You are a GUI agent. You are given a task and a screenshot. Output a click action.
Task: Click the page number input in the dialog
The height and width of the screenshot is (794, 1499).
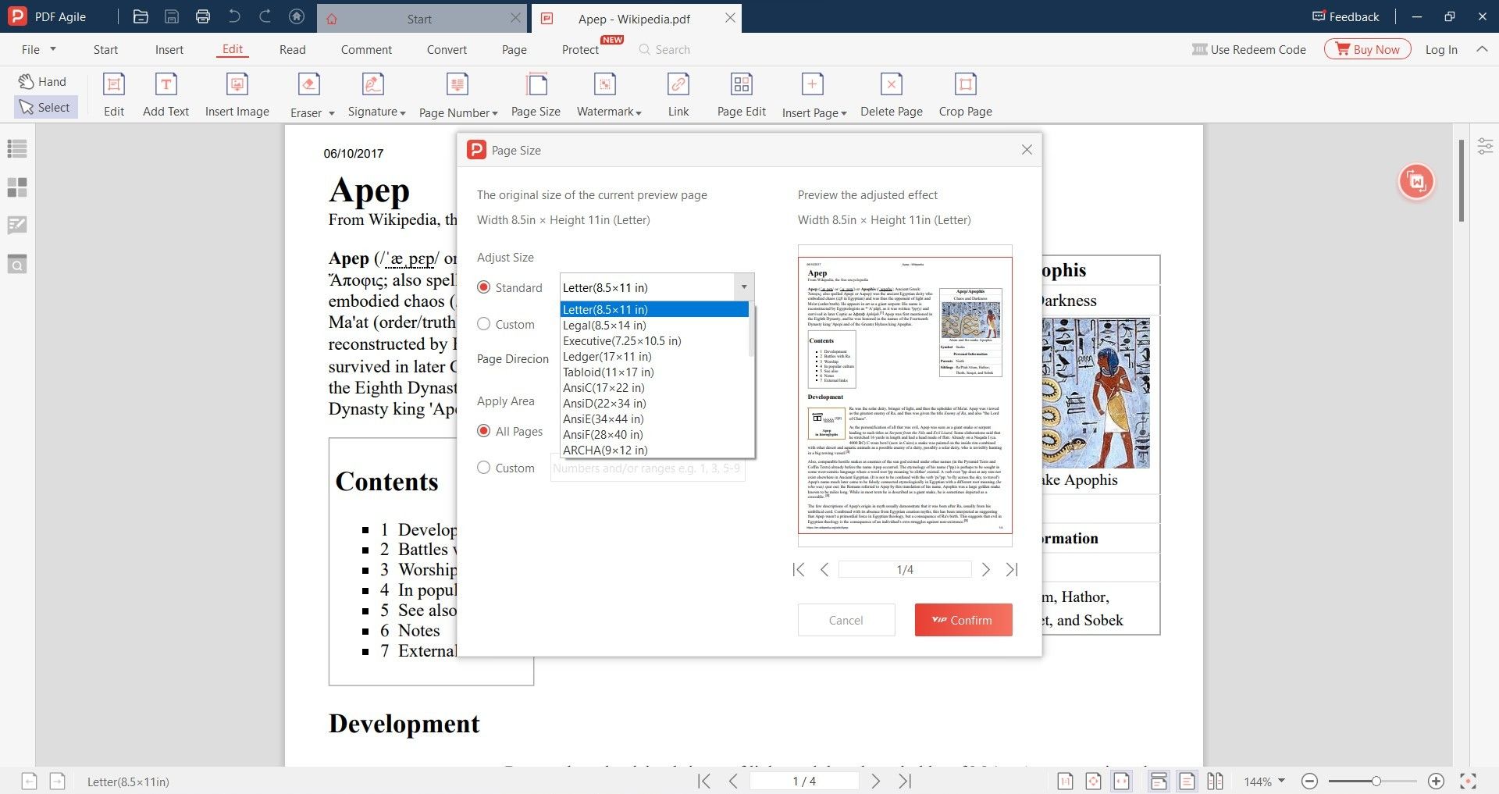pyautogui.click(x=905, y=569)
